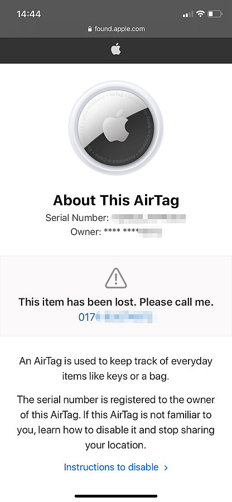Tap the Apple logo on the AirTag
232x502 pixels.
point(116,125)
